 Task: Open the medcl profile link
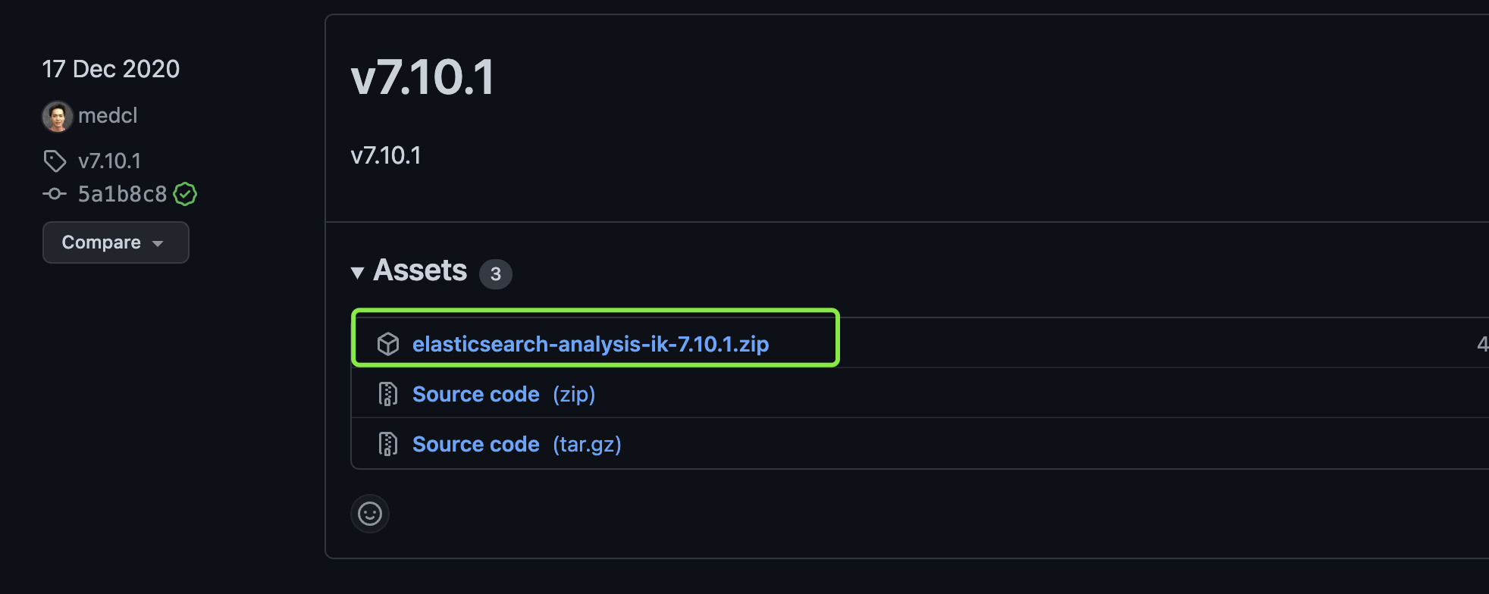pos(108,115)
